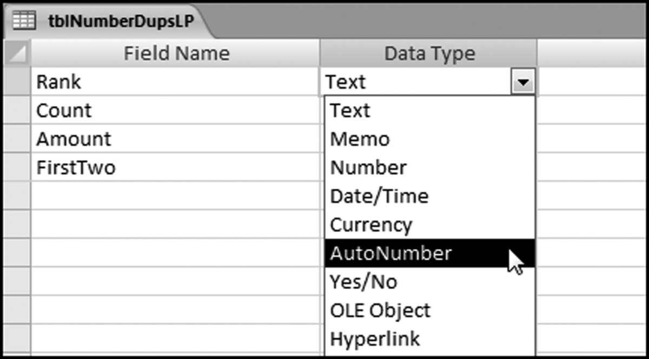
Task: Choose AutoNumber in the dropdown list
Action: 390,253
